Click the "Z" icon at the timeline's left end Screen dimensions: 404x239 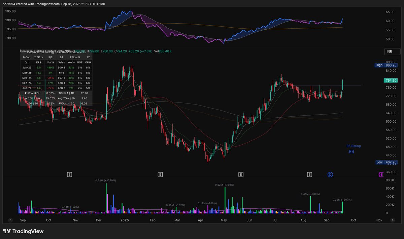tap(10, 220)
